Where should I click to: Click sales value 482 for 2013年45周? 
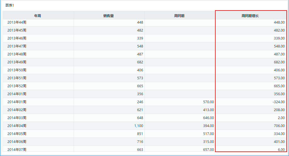tap(140, 30)
